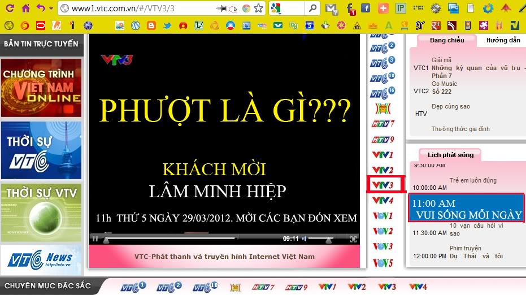526x295 pixels.
Task: Open VTC1 in the bottom channel strip
Action: [133, 287]
